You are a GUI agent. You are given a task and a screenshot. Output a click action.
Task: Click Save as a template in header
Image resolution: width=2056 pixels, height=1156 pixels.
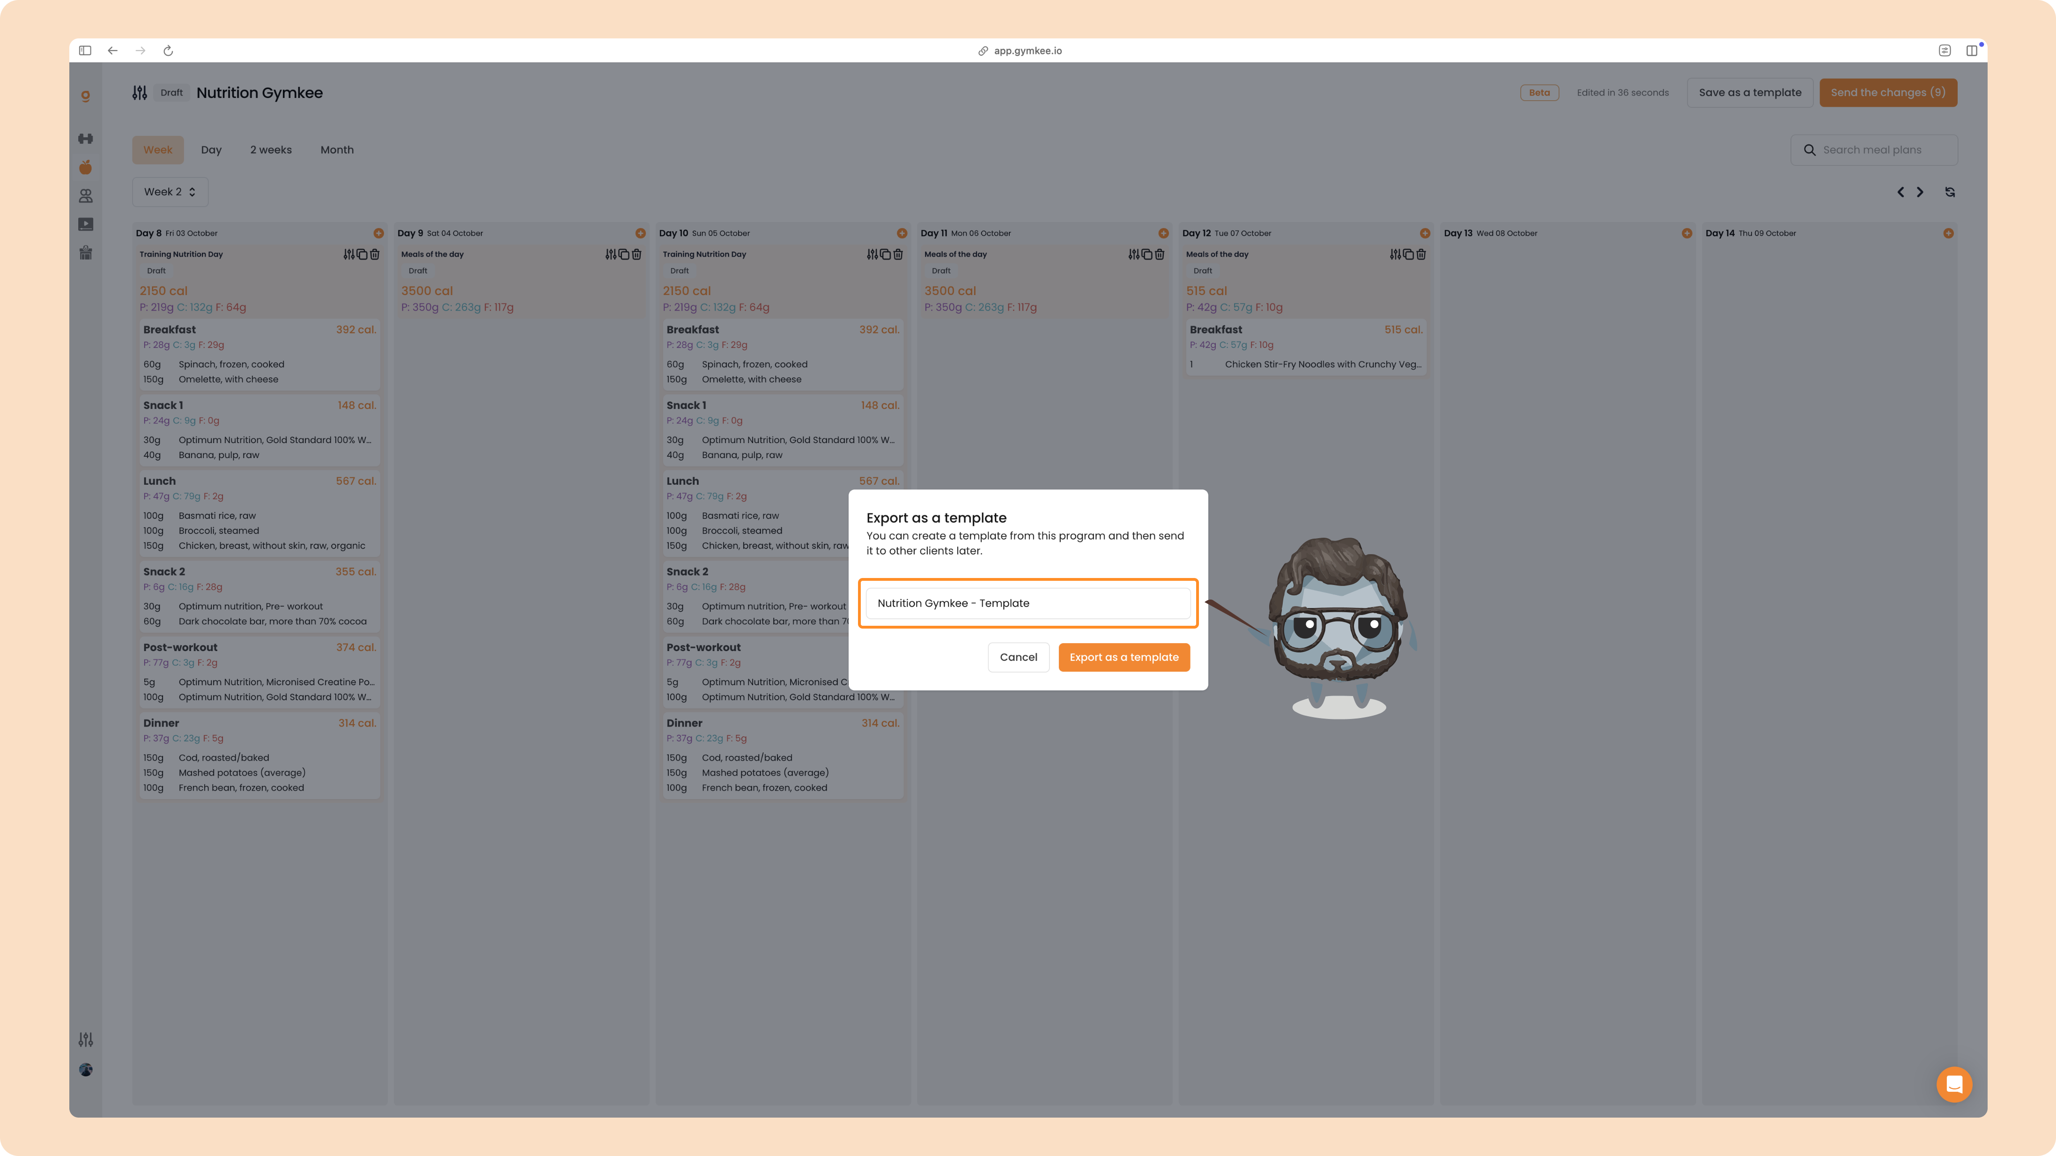pos(1750,93)
